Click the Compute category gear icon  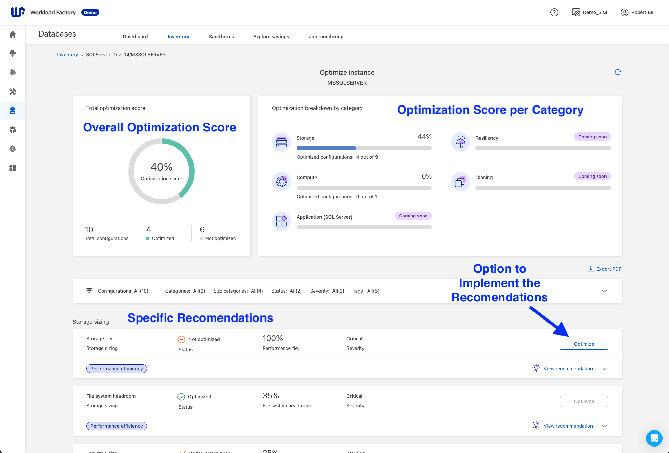[x=281, y=181]
